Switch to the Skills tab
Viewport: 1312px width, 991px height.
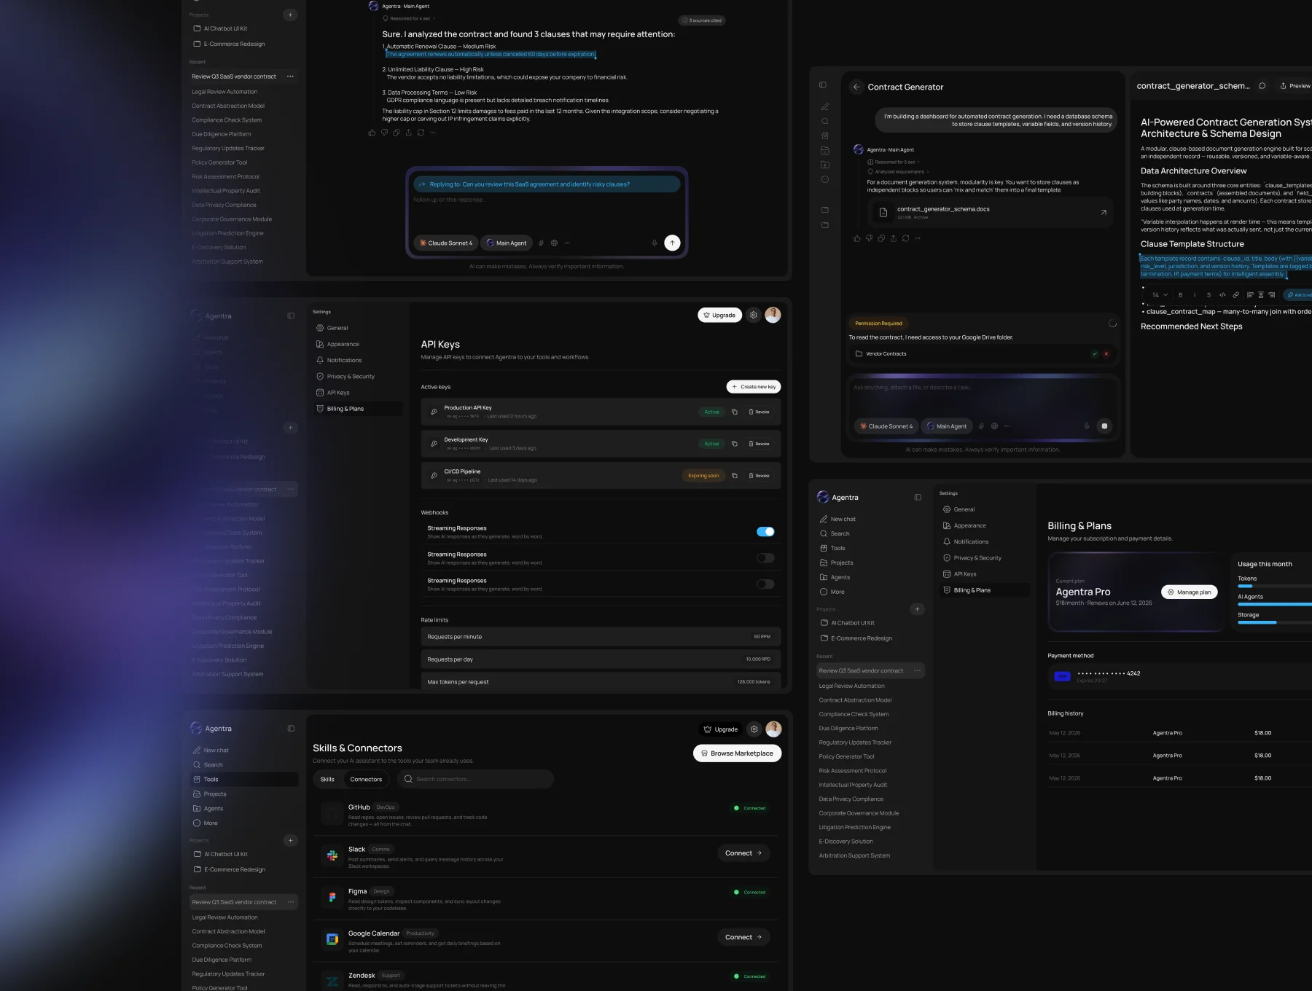click(327, 779)
